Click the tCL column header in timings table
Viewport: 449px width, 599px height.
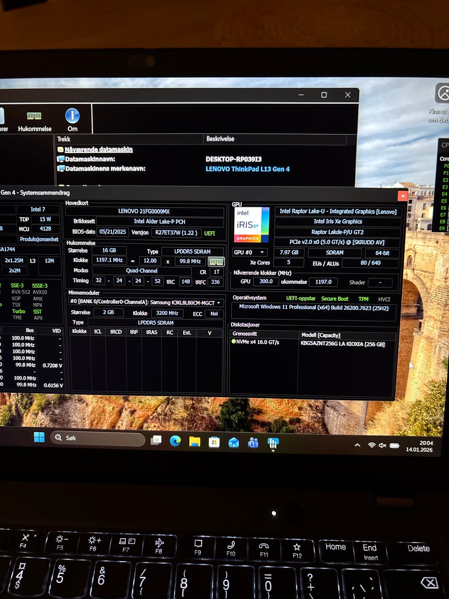[98, 332]
